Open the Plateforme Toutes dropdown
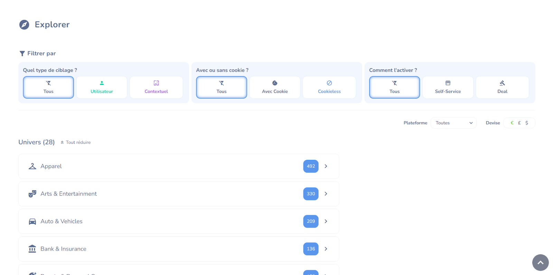Screen dimensions: 553x275 (x=453, y=123)
